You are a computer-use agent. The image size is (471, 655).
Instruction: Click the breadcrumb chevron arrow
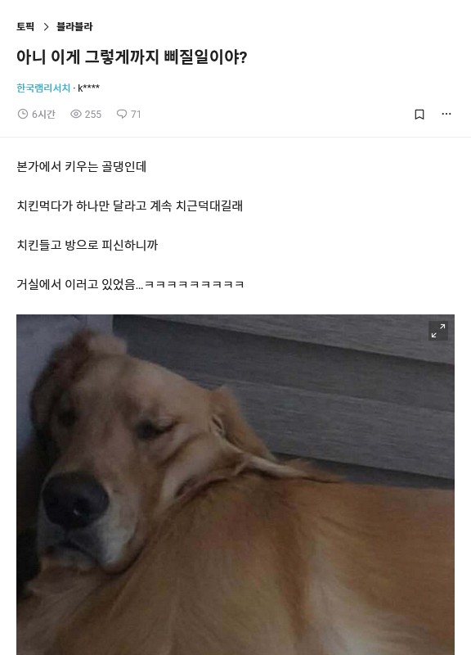(x=46, y=27)
